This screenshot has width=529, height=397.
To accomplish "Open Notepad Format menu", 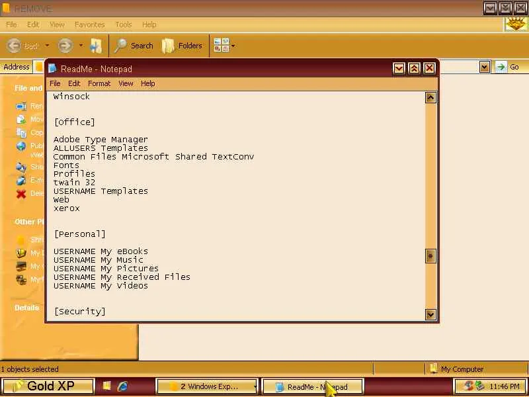I will pos(99,83).
